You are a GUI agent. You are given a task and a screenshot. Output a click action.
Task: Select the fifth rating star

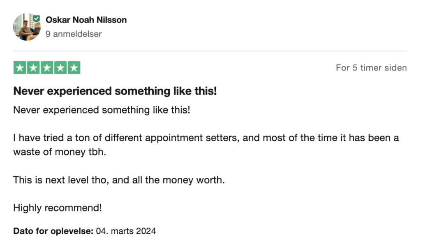74,68
